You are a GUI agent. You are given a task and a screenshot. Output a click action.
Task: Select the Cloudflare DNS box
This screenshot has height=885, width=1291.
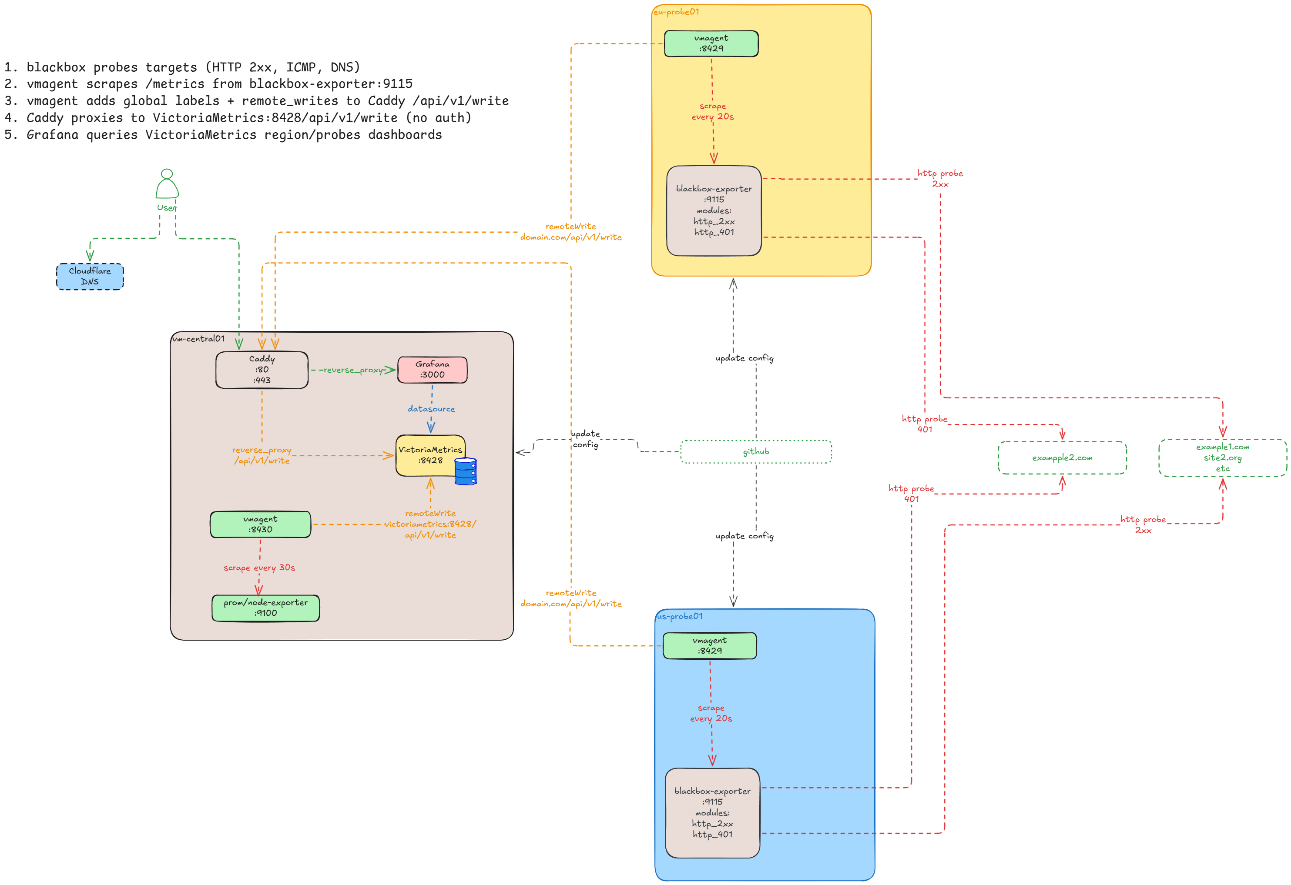(90, 277)
